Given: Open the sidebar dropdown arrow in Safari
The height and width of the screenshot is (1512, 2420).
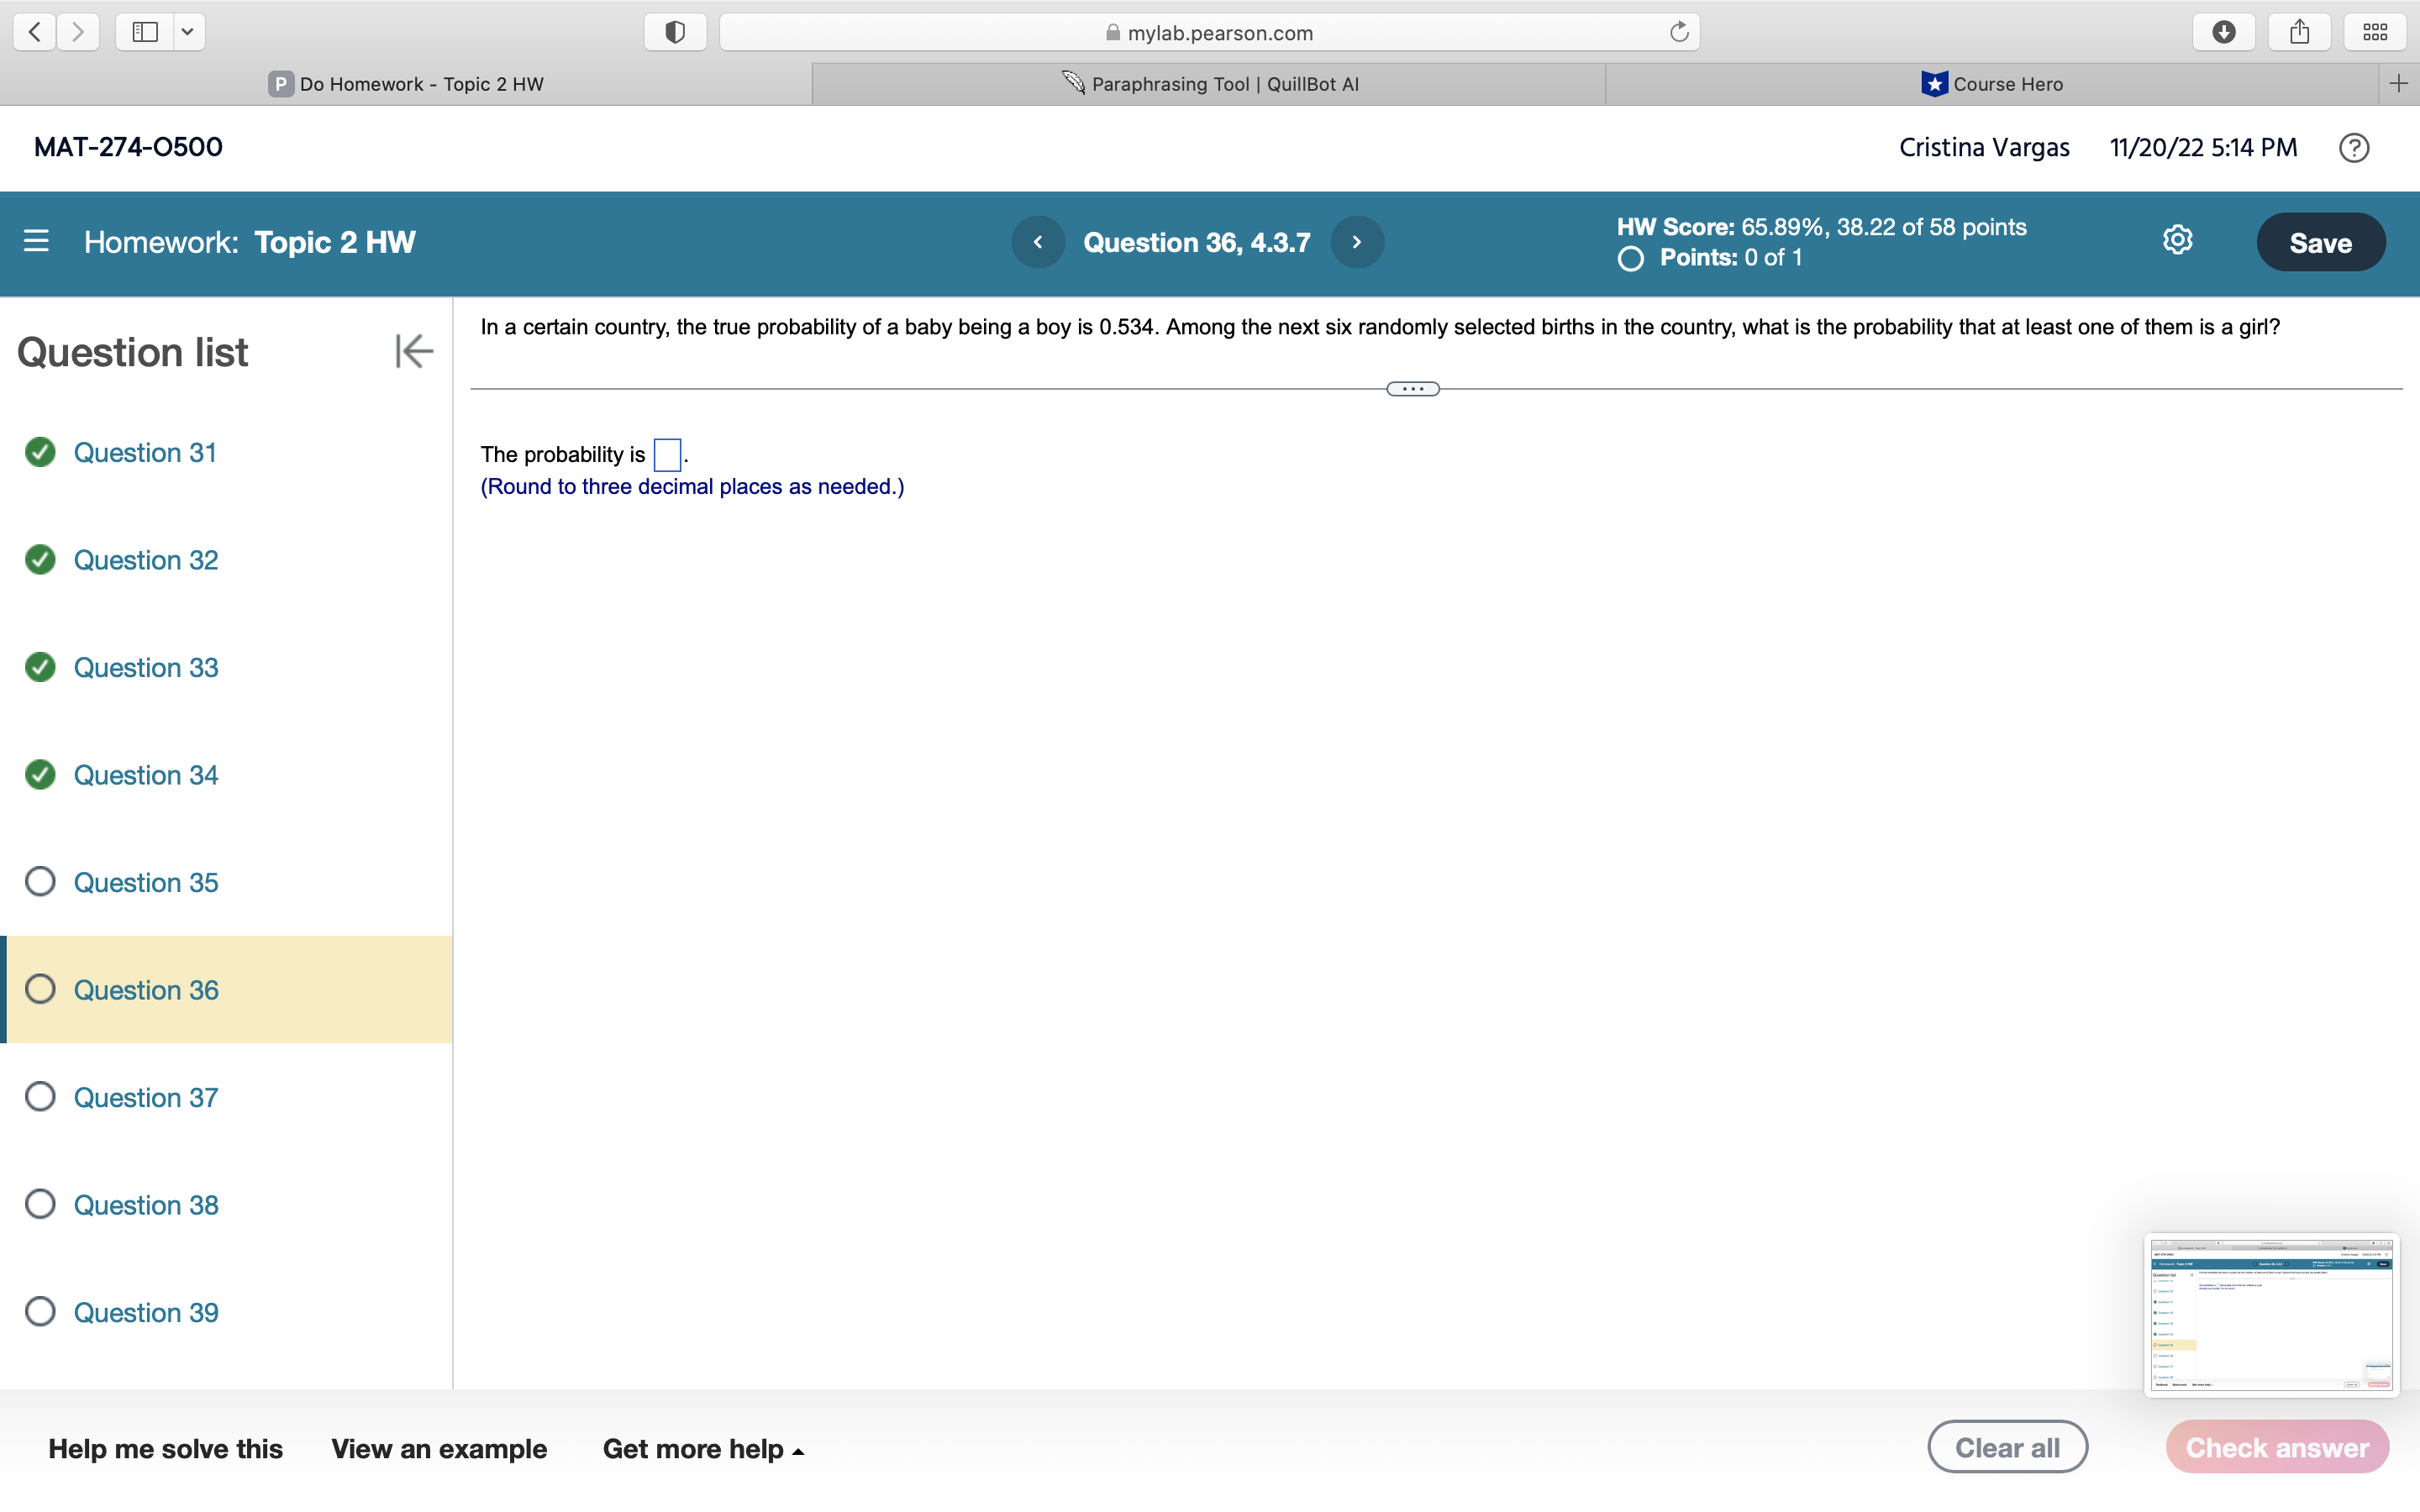Looking at the screenshot, I should click(187, 32).
